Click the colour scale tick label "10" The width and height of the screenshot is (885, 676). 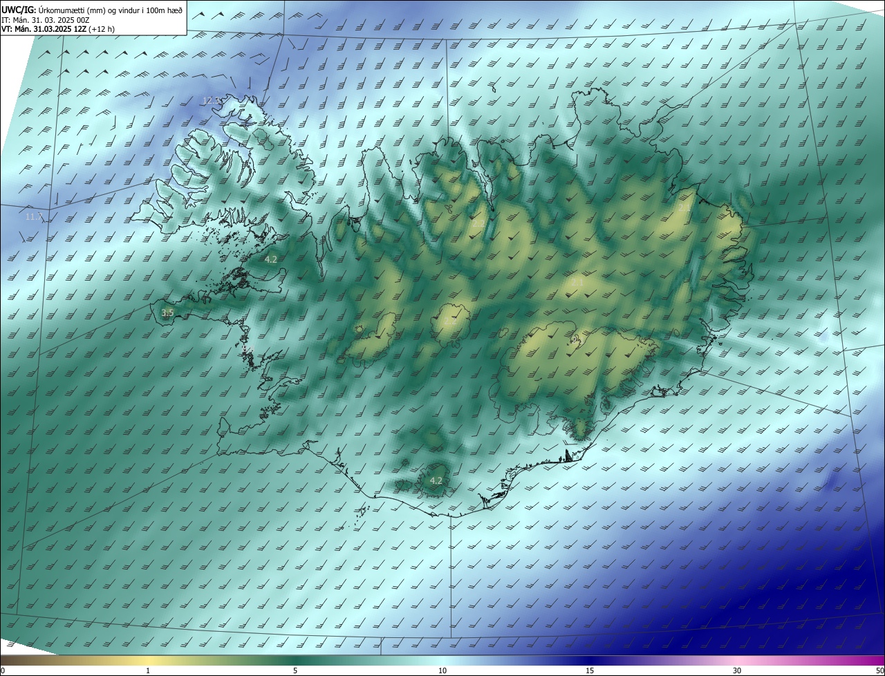(x=442, y=670)
